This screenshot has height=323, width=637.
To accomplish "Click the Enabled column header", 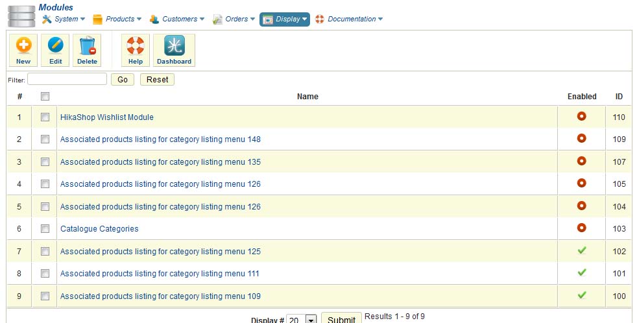I will (582, 96).
